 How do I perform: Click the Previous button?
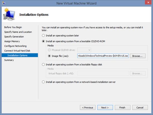tap(88, 107)
